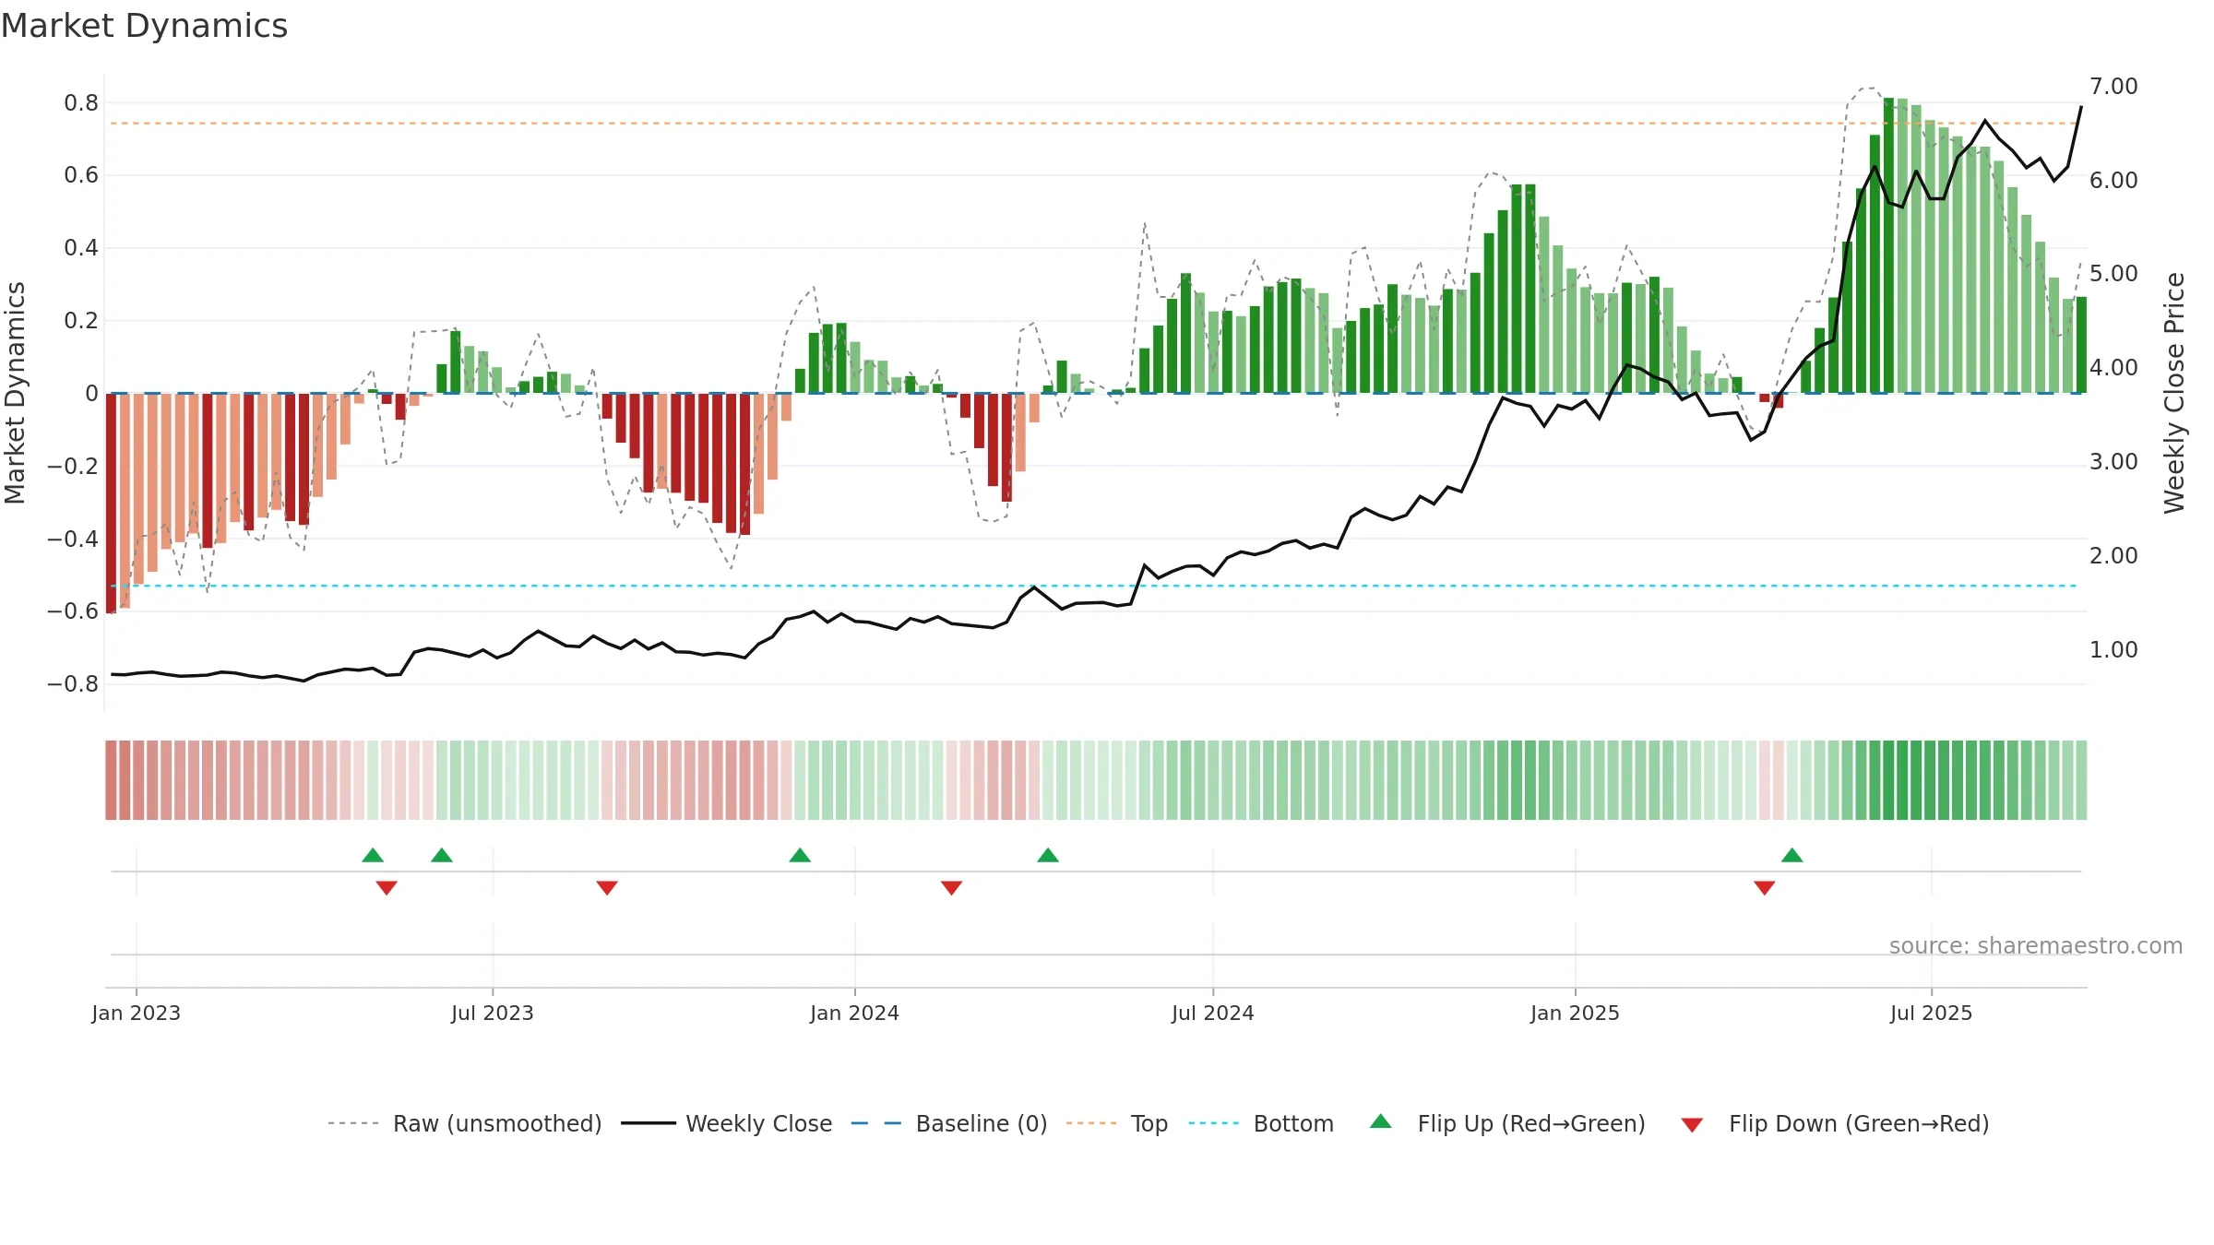Click the first green flip-up marker in 2023
Screen dimensions: 2214x1245
pos(373,855)
